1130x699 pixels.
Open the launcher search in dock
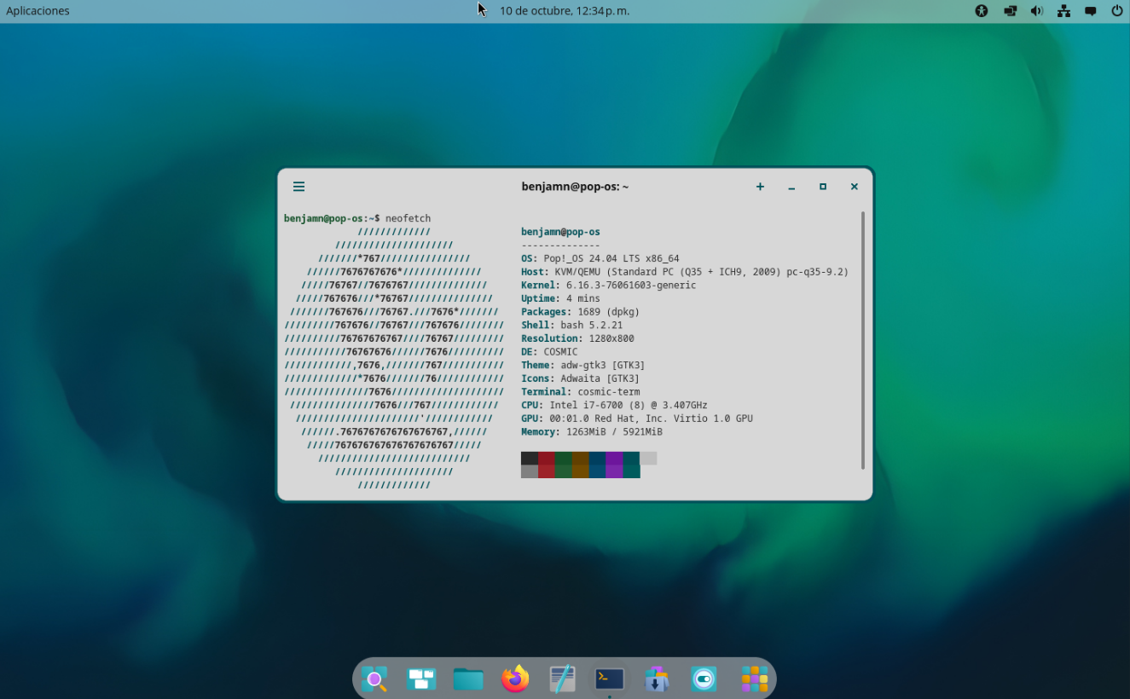click(374, 679)
